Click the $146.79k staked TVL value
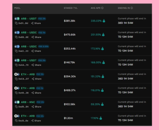Image resolution: width=159 pixels, height=130 pixels. 69,63
